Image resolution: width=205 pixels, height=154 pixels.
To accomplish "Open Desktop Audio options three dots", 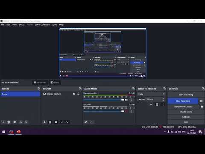I will pos(132,100).
